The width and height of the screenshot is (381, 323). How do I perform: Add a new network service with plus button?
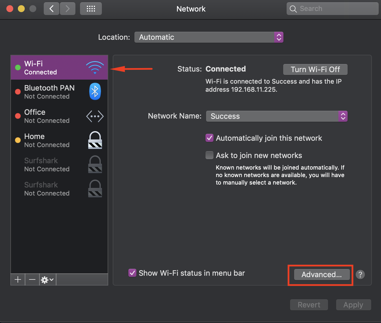18,279
